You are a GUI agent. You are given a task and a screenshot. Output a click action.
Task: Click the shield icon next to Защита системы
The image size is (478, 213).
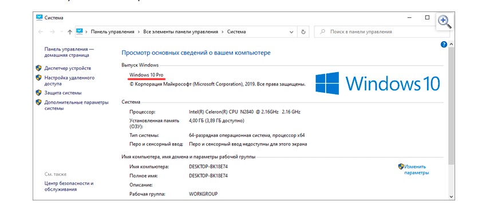pos(38,93)
